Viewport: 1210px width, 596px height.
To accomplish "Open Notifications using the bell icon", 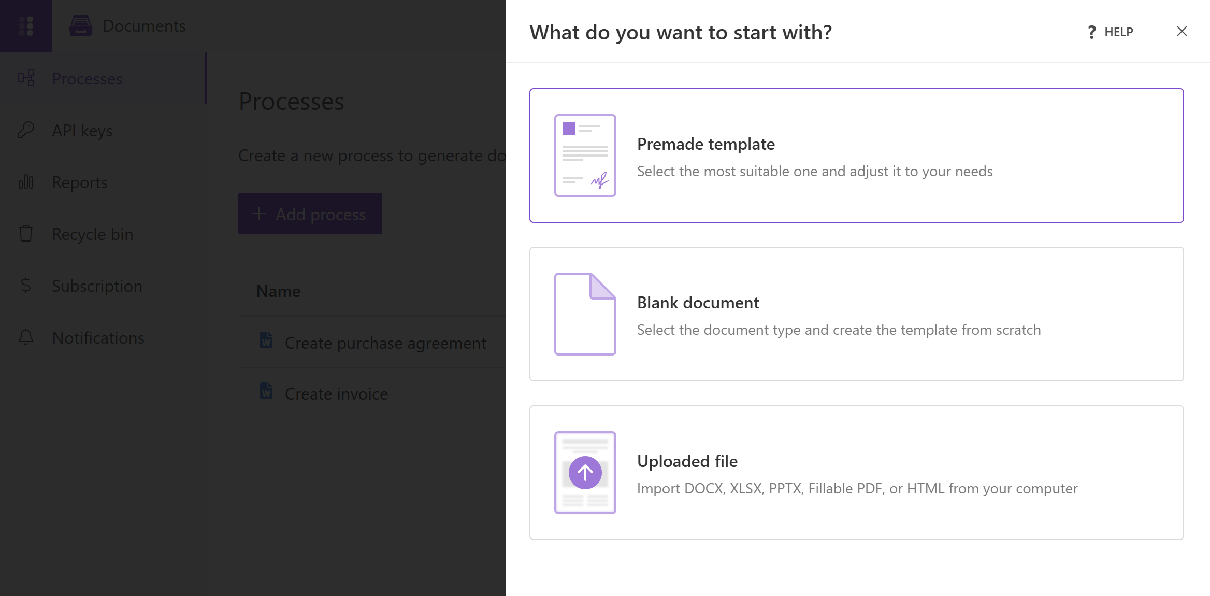I will (26, 337).
